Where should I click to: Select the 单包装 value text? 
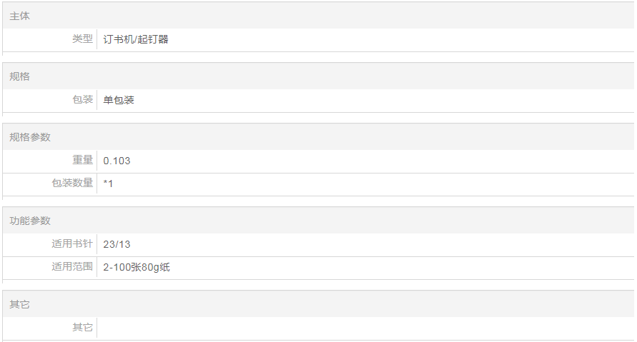click(119, 100)
